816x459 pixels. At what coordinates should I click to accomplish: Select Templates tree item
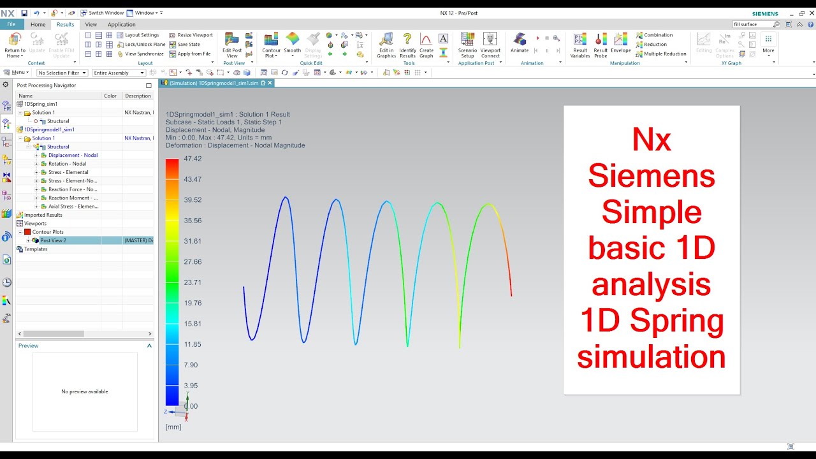tap(36, 249)
